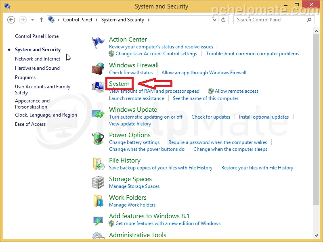
Task: Click Install optional updates
Action: [x=264, y=117]
